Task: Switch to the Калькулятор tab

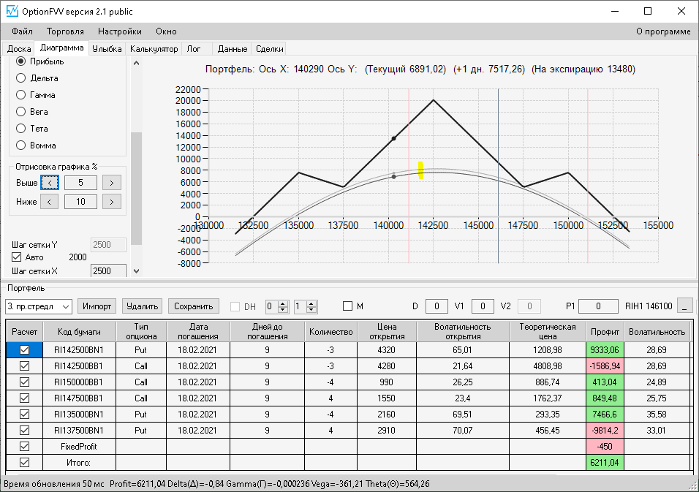Action: point(154,48)
